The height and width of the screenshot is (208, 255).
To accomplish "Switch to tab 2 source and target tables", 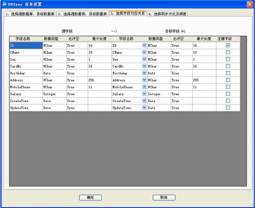I will pos(82,14).
